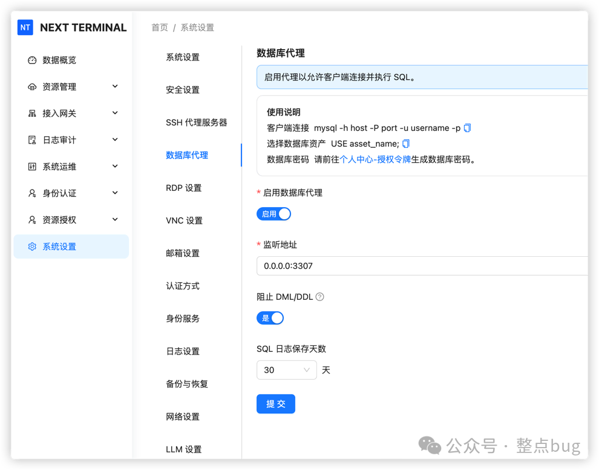This screenshot has height=470, width=599.
Task: Switch to the RDP 设置 tab
Action: point(184,188)
